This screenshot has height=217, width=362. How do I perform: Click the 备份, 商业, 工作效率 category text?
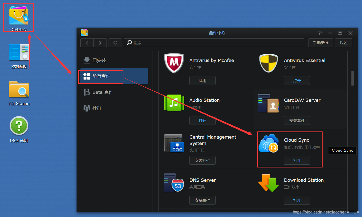tap(302, 147)
